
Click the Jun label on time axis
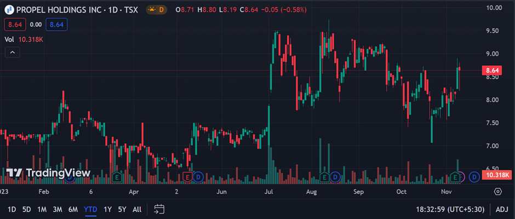pos(222,192)
